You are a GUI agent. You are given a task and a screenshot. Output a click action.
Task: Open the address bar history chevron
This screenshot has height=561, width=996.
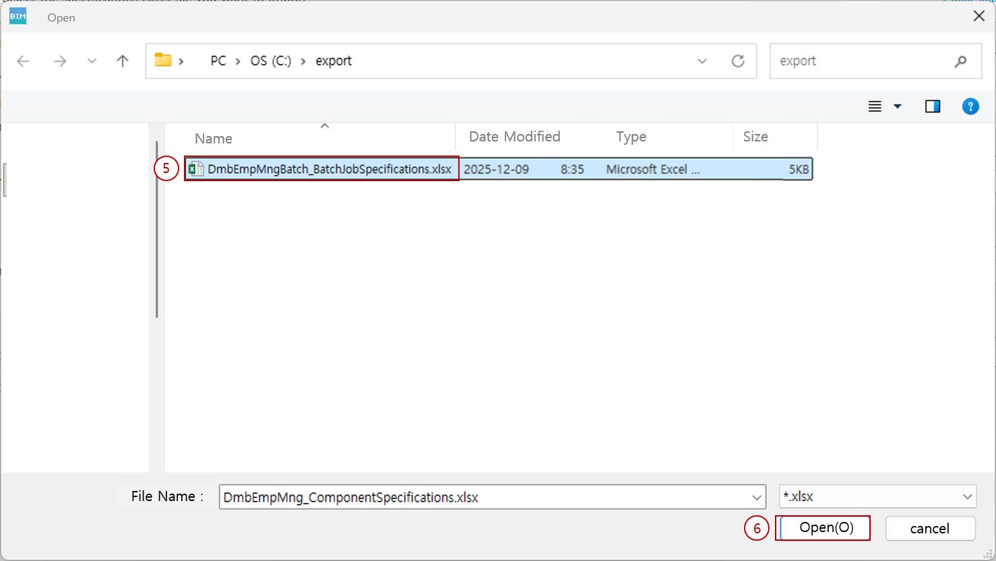(702, 61)
